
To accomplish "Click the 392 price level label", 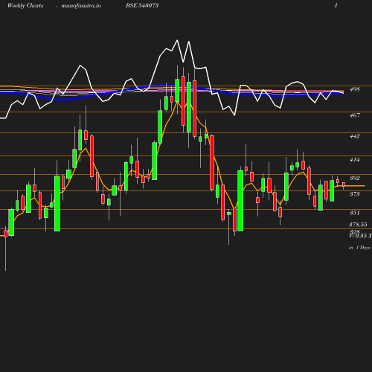I will (355, 178).
